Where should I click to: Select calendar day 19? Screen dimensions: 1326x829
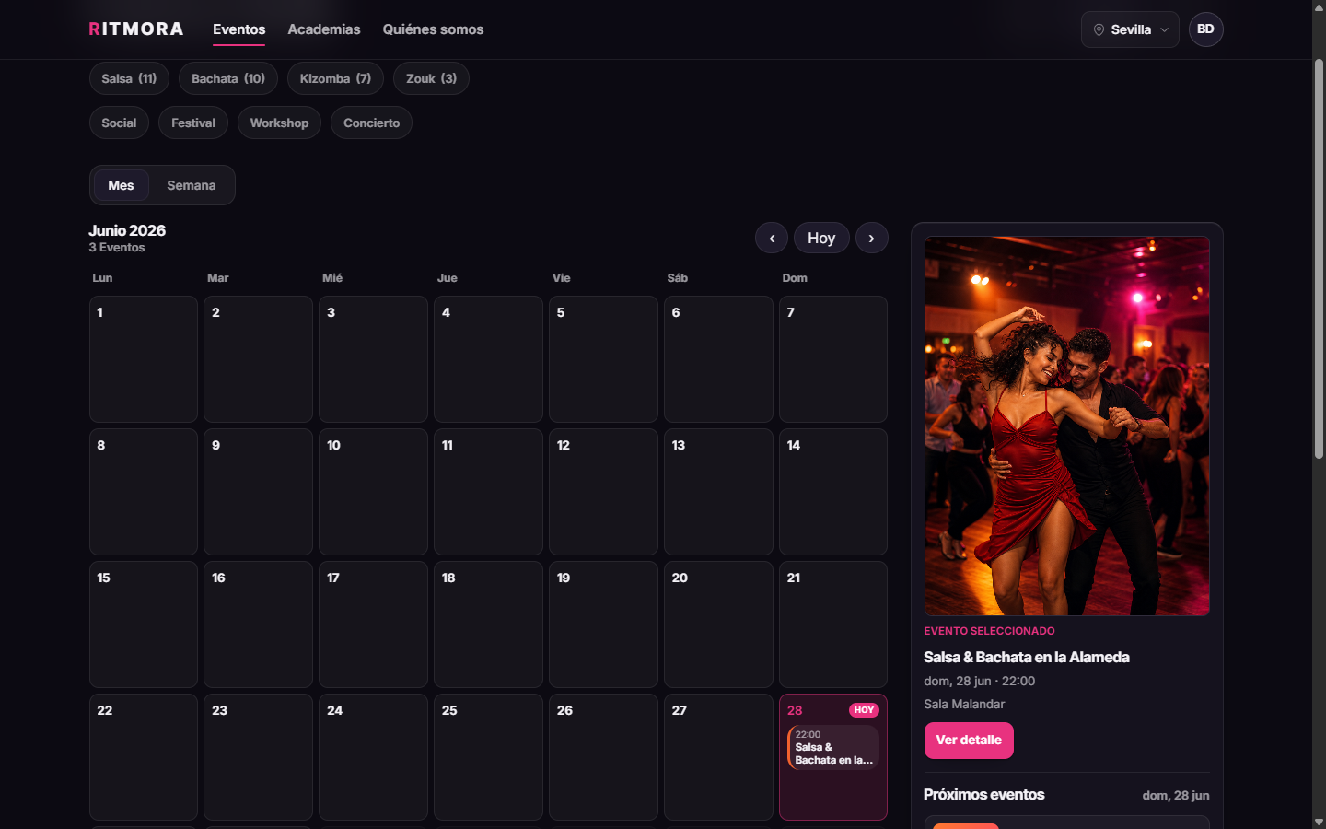603,625
